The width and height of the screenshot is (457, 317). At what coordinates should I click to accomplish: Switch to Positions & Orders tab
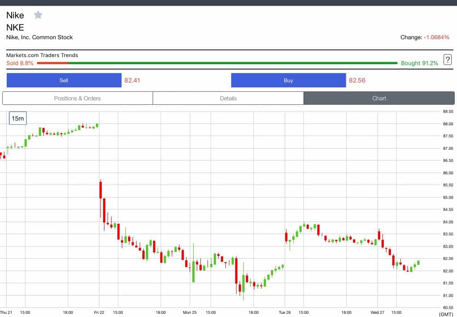point(77,99)
